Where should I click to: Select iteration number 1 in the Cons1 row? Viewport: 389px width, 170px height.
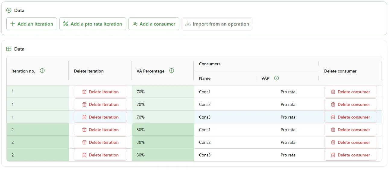pyautogui.click(x=38, y=92)
